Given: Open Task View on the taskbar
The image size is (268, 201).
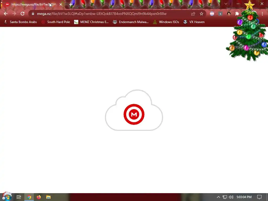Looking at the screenshot, I should point(19,197).
